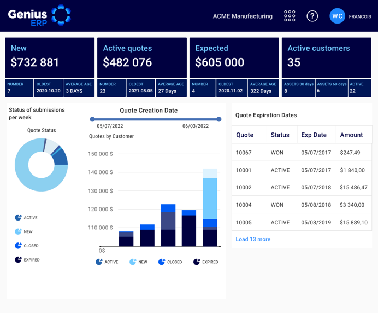
Task: Click ASSETS 30 days tile
Action: pos(298,88)
